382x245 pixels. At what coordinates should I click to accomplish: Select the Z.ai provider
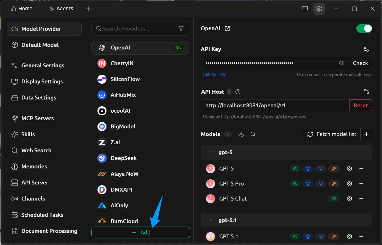(x=140, y=142)
